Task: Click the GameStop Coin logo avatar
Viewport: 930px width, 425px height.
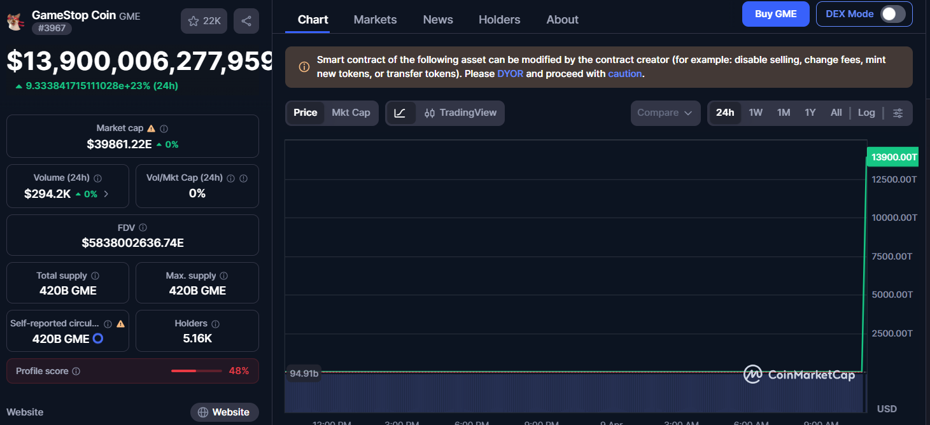Action: [15, 20]
